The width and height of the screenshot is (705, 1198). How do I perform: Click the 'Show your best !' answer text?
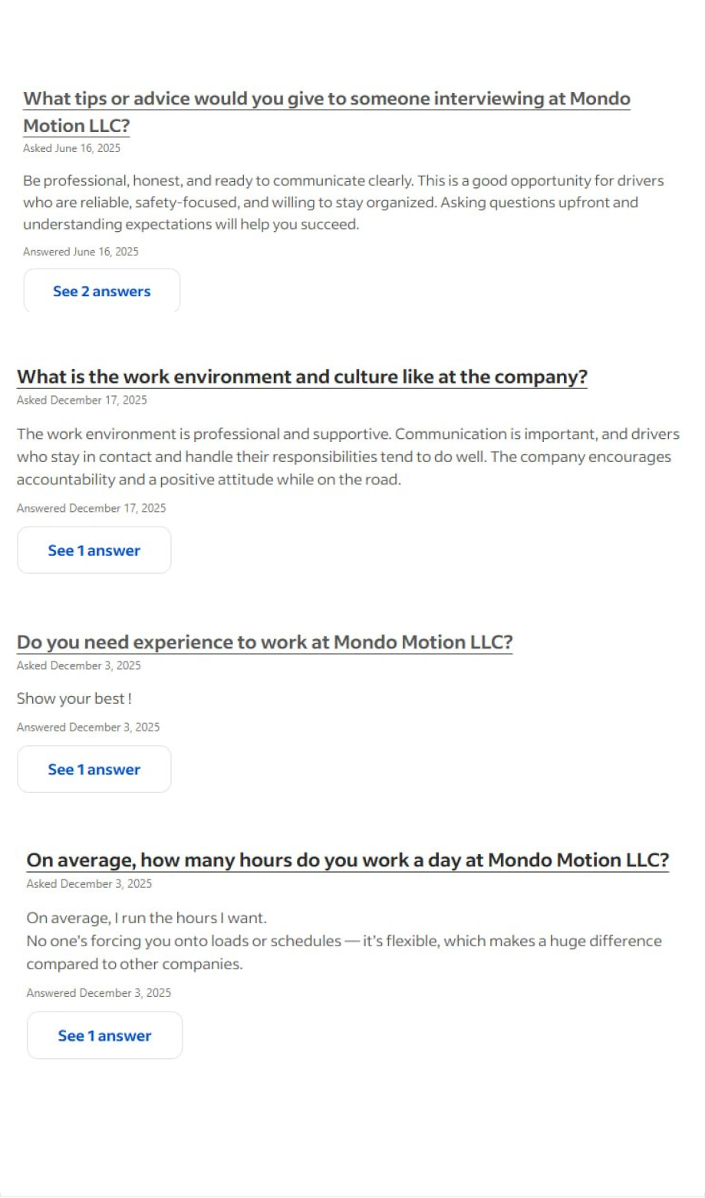[74, 698]
